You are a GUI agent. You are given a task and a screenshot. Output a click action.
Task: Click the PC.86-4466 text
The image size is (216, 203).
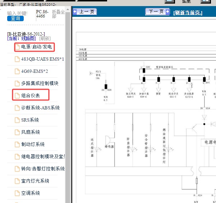pos(42,14)
